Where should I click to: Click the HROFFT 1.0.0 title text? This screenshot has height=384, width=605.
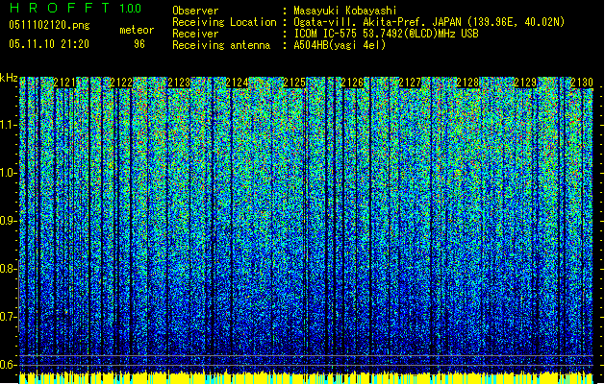point(76,8)
